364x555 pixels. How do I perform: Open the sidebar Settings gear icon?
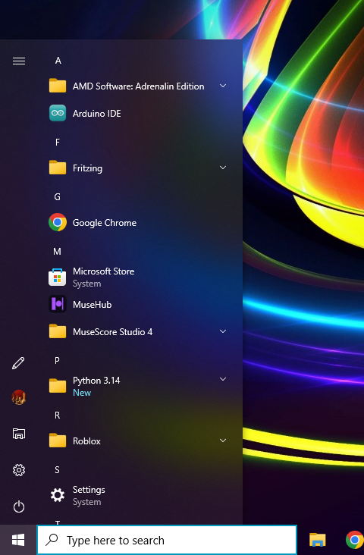tap(19, 470)
